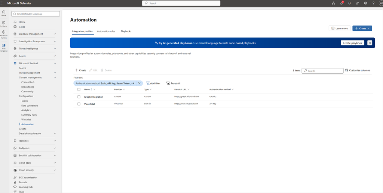Open Analytics in sidebar
The image size is (383, 193).
26,110
